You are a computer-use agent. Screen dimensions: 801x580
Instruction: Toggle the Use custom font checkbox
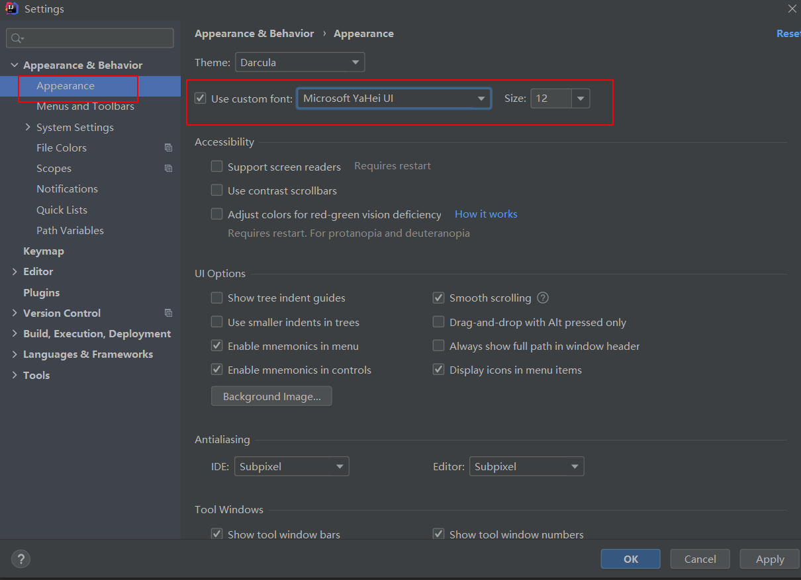coord(201,99)
